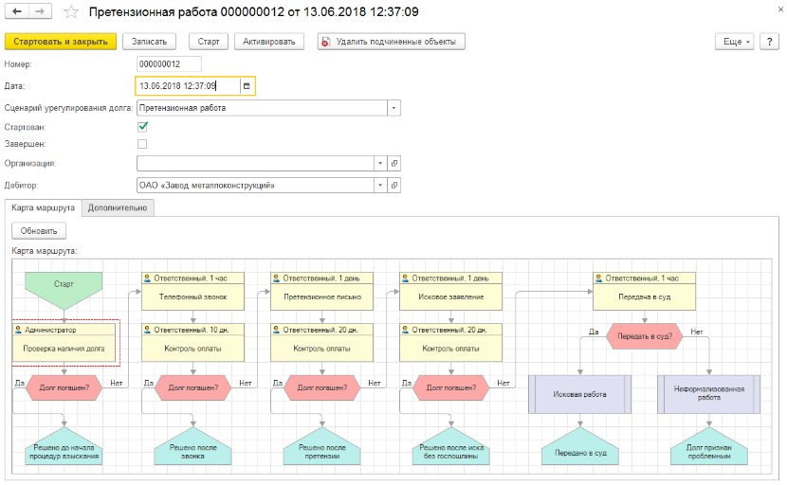
Task: Click the Удалить подчиненные объекты button
Action: [391, 42]
